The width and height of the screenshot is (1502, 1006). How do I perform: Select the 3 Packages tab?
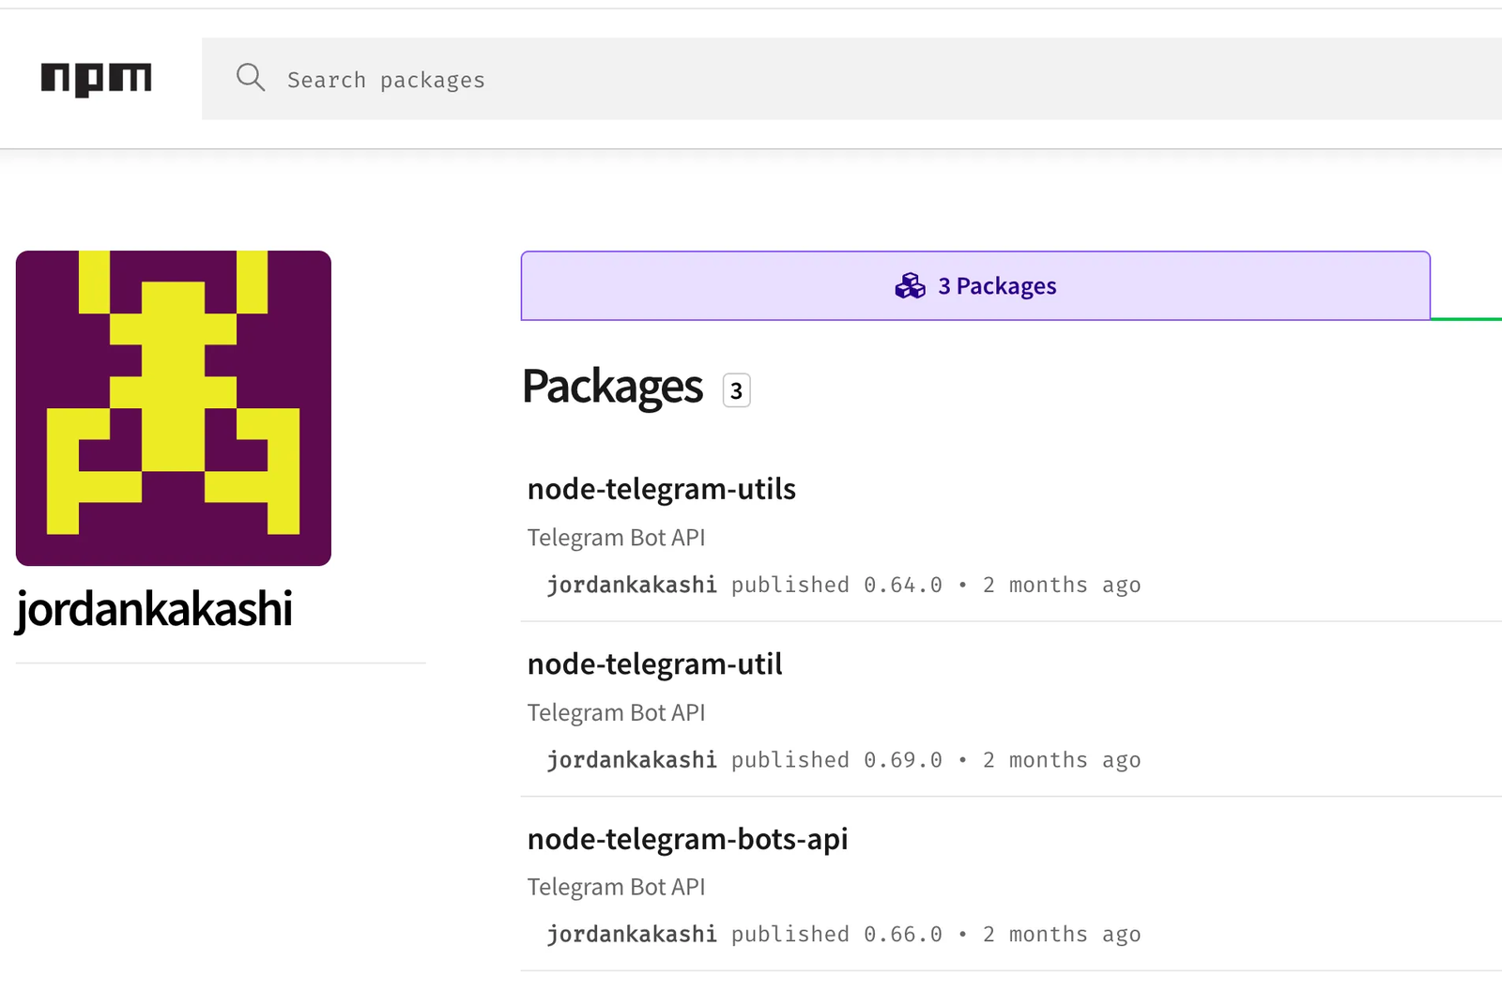click(x=975, y=286)
